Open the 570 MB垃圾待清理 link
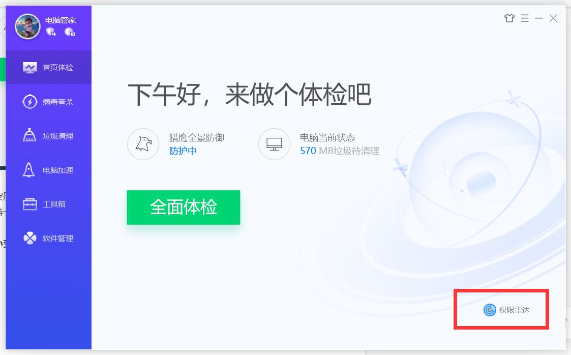This screenshot has width=571, height=355. (x=339, y=151)
